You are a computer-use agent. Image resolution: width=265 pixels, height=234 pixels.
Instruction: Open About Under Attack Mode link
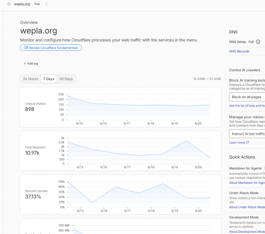[247, 207]
